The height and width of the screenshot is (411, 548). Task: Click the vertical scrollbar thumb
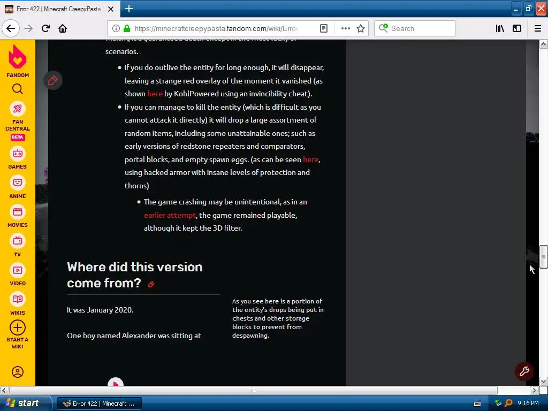pos(543,257)
